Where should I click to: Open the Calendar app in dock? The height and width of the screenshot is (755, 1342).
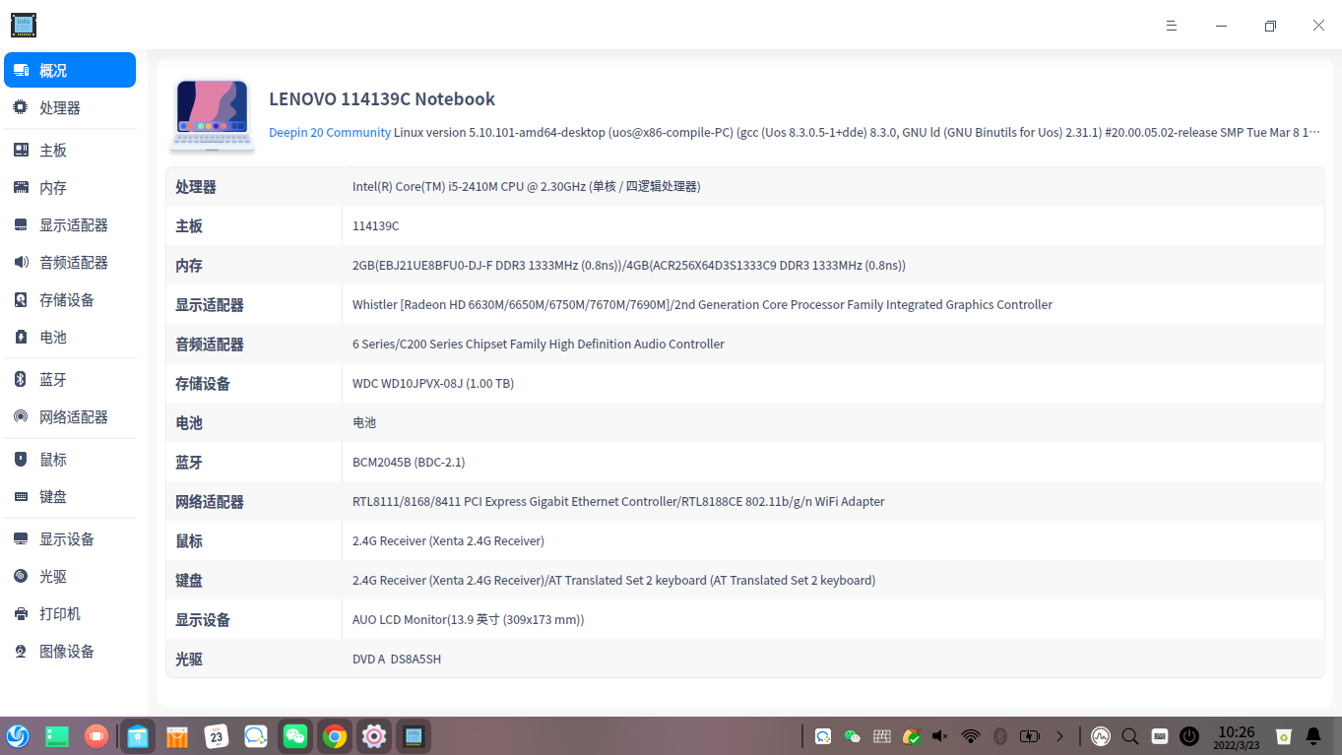point(217,735)
